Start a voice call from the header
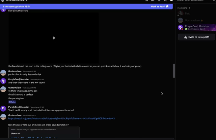The width and height of the screenshot is (216, 140). (x=146, y=1)
